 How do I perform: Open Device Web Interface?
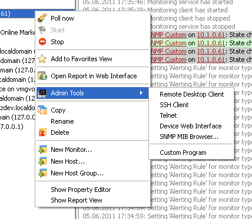(x=191, y=126)
